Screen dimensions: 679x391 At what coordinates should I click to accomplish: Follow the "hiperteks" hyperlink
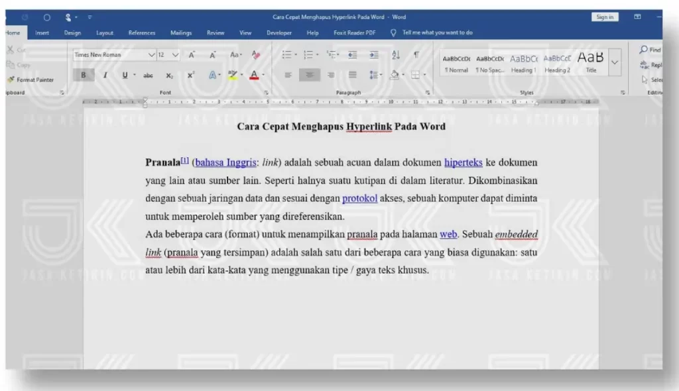[463, 162]
